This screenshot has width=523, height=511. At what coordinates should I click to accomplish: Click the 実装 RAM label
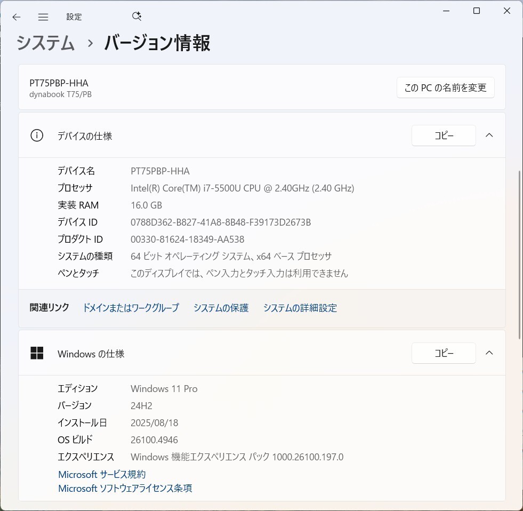(78, 205)
